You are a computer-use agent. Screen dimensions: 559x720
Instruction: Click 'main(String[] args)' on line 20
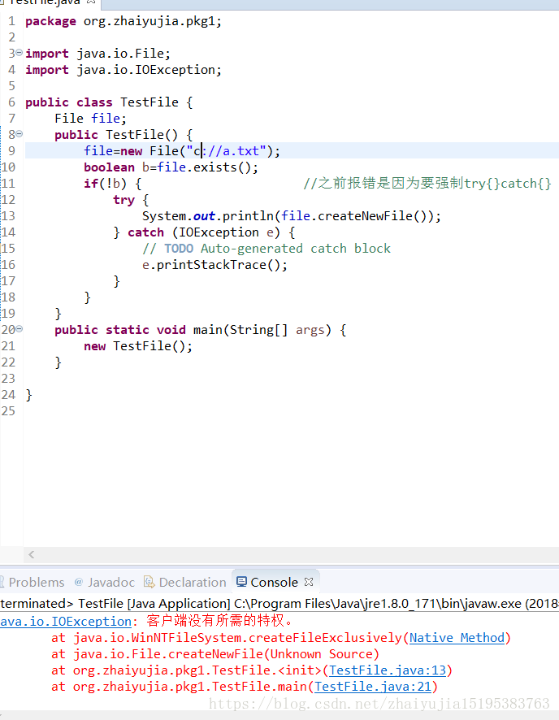262,330
